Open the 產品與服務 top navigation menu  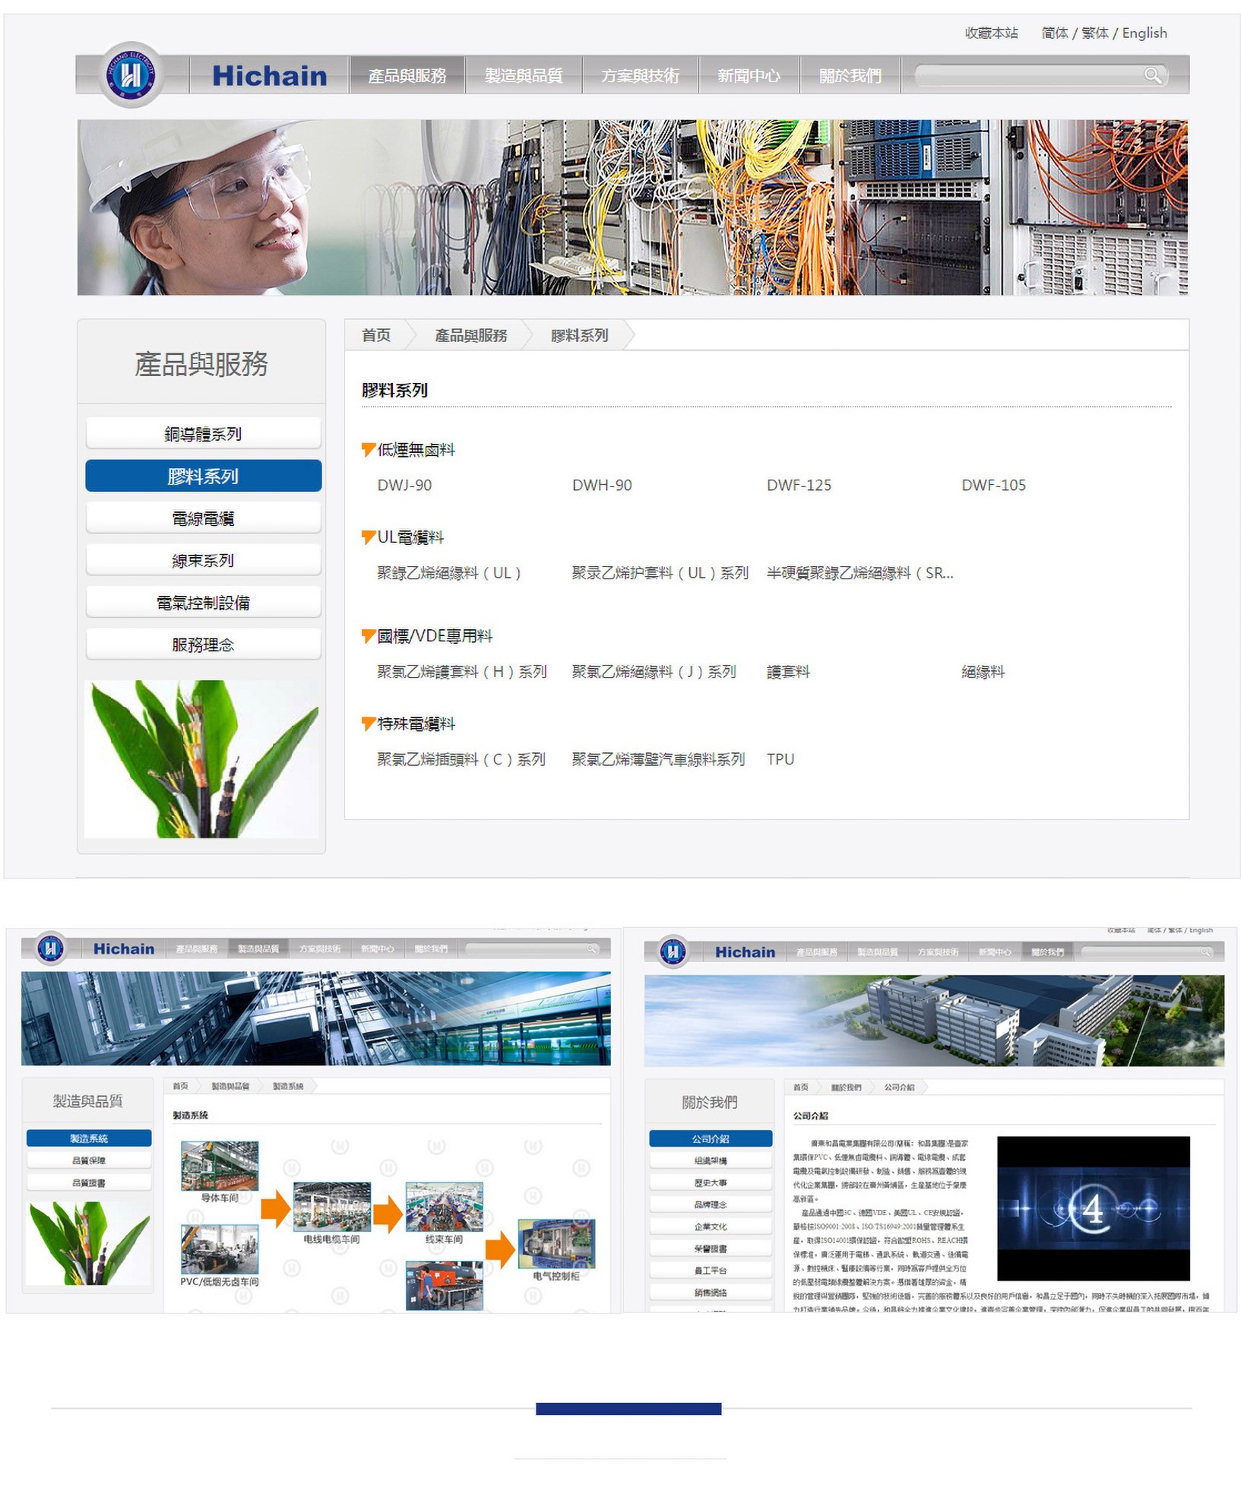[x=407, y=76]
